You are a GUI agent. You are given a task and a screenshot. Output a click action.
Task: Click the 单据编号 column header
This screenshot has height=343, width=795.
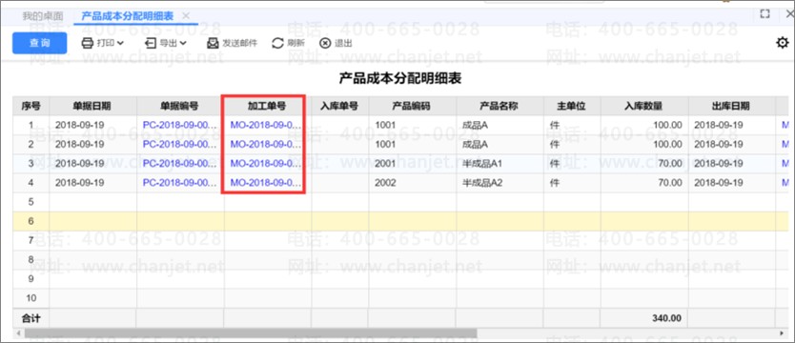click(x=180, y=106)
